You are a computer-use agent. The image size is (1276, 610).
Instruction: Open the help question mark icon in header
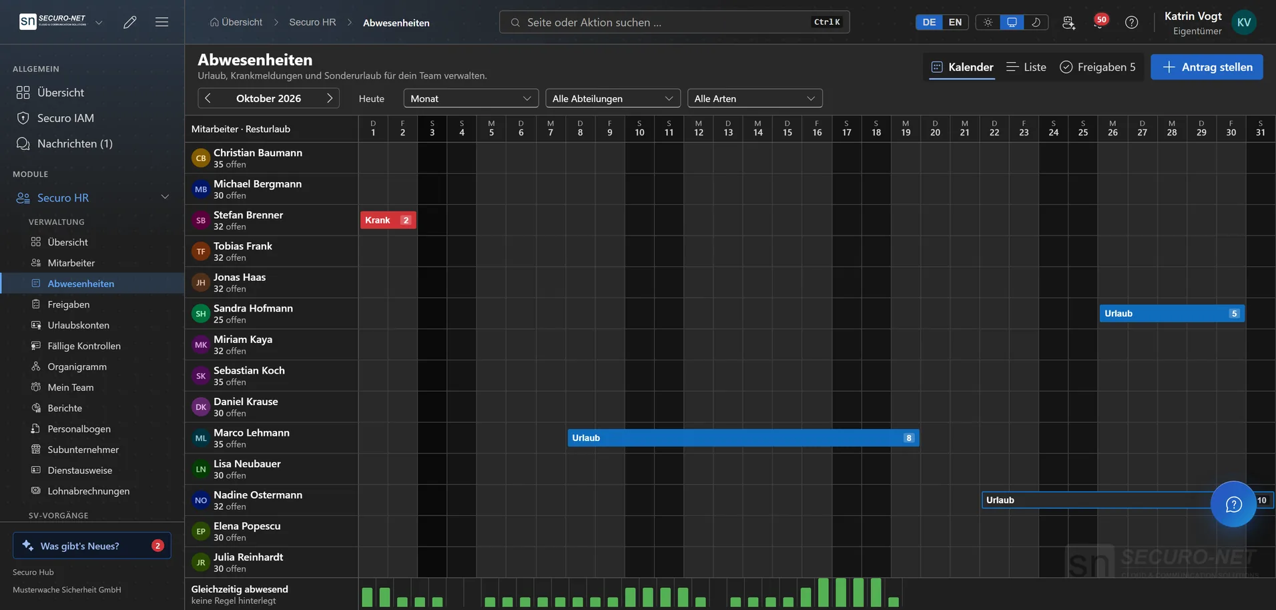tap(1131, 22)
